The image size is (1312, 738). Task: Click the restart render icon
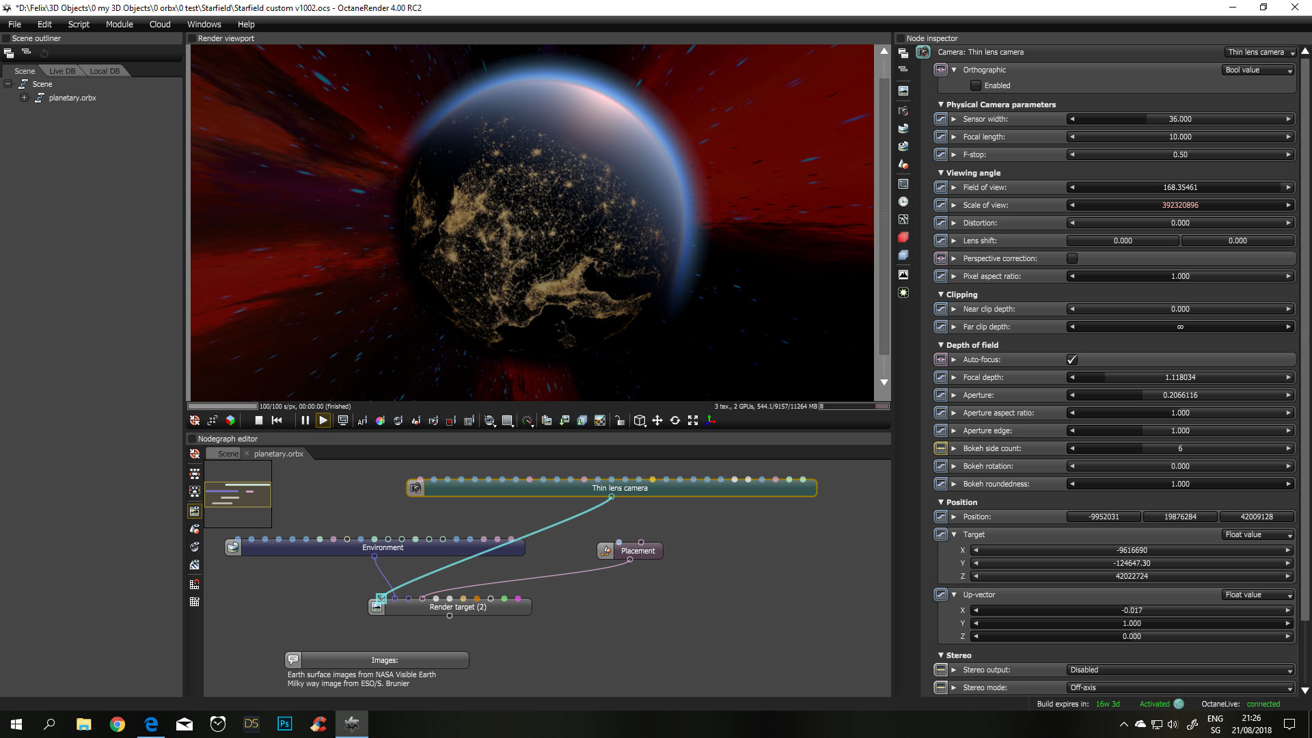coord(277,421)
